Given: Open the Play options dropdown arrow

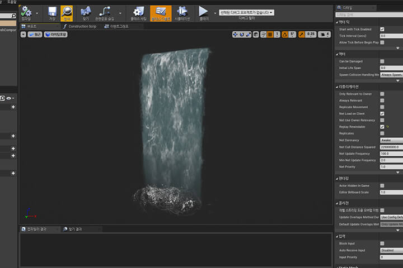Looking at the screenshot, I should (215, 13).
